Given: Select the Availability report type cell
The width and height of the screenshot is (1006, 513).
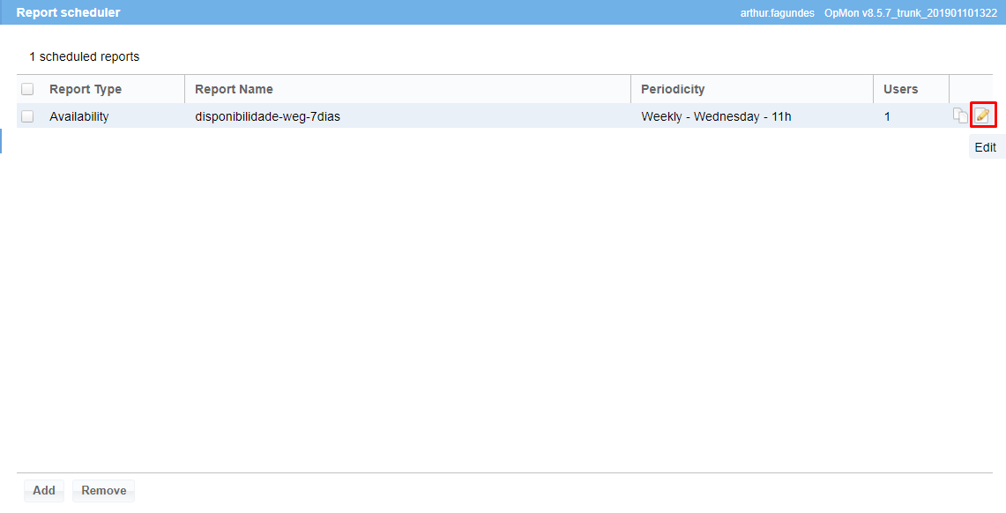Looking at the screenshot, I should tap(79, 116).
